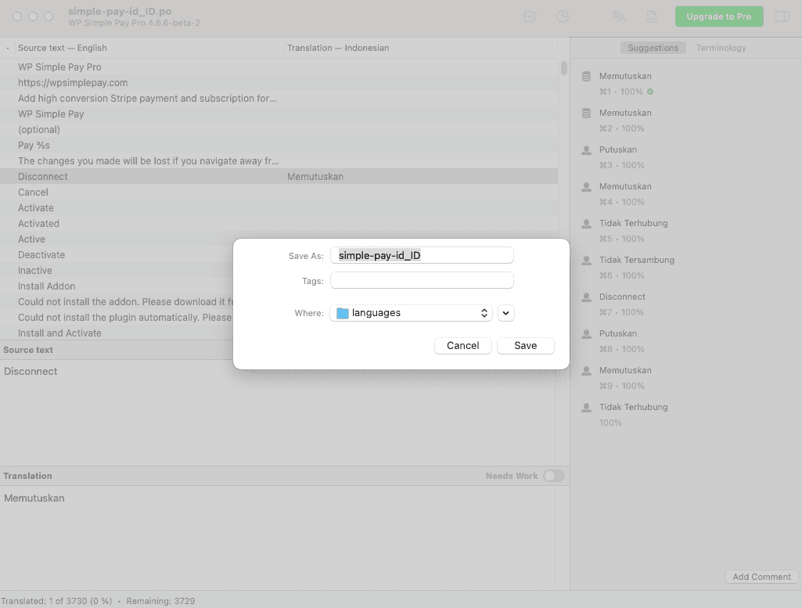This screenshot has height=608, width=802.
Task: Click the Upgrade to Pro button
Action: [x=718, y=16]
